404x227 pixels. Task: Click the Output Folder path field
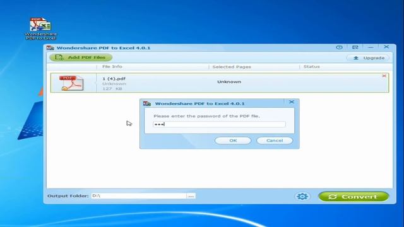coord(139,196)
